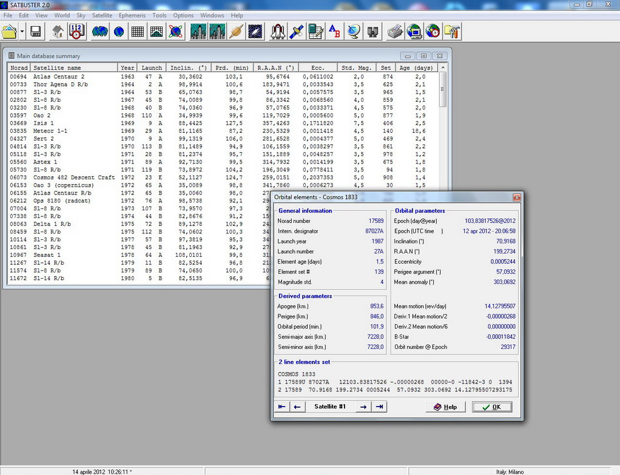Click the satellite dish globe icon

click(354, 32)
